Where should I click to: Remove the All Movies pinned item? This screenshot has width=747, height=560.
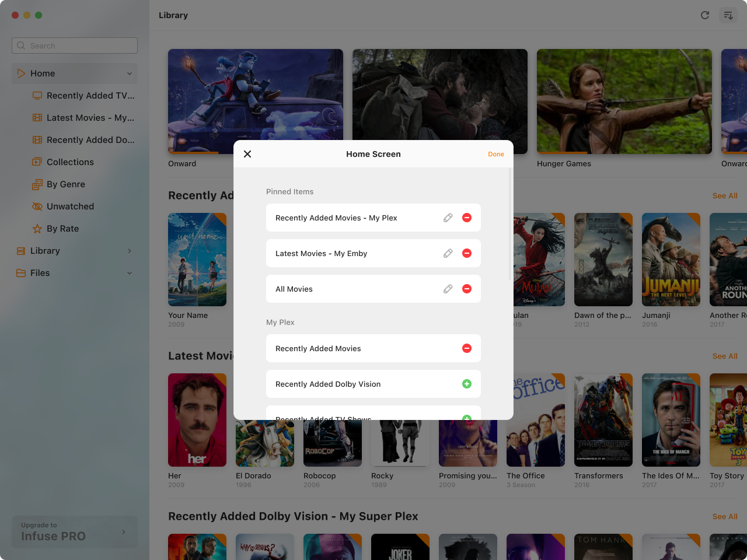[x=467, y=289]
